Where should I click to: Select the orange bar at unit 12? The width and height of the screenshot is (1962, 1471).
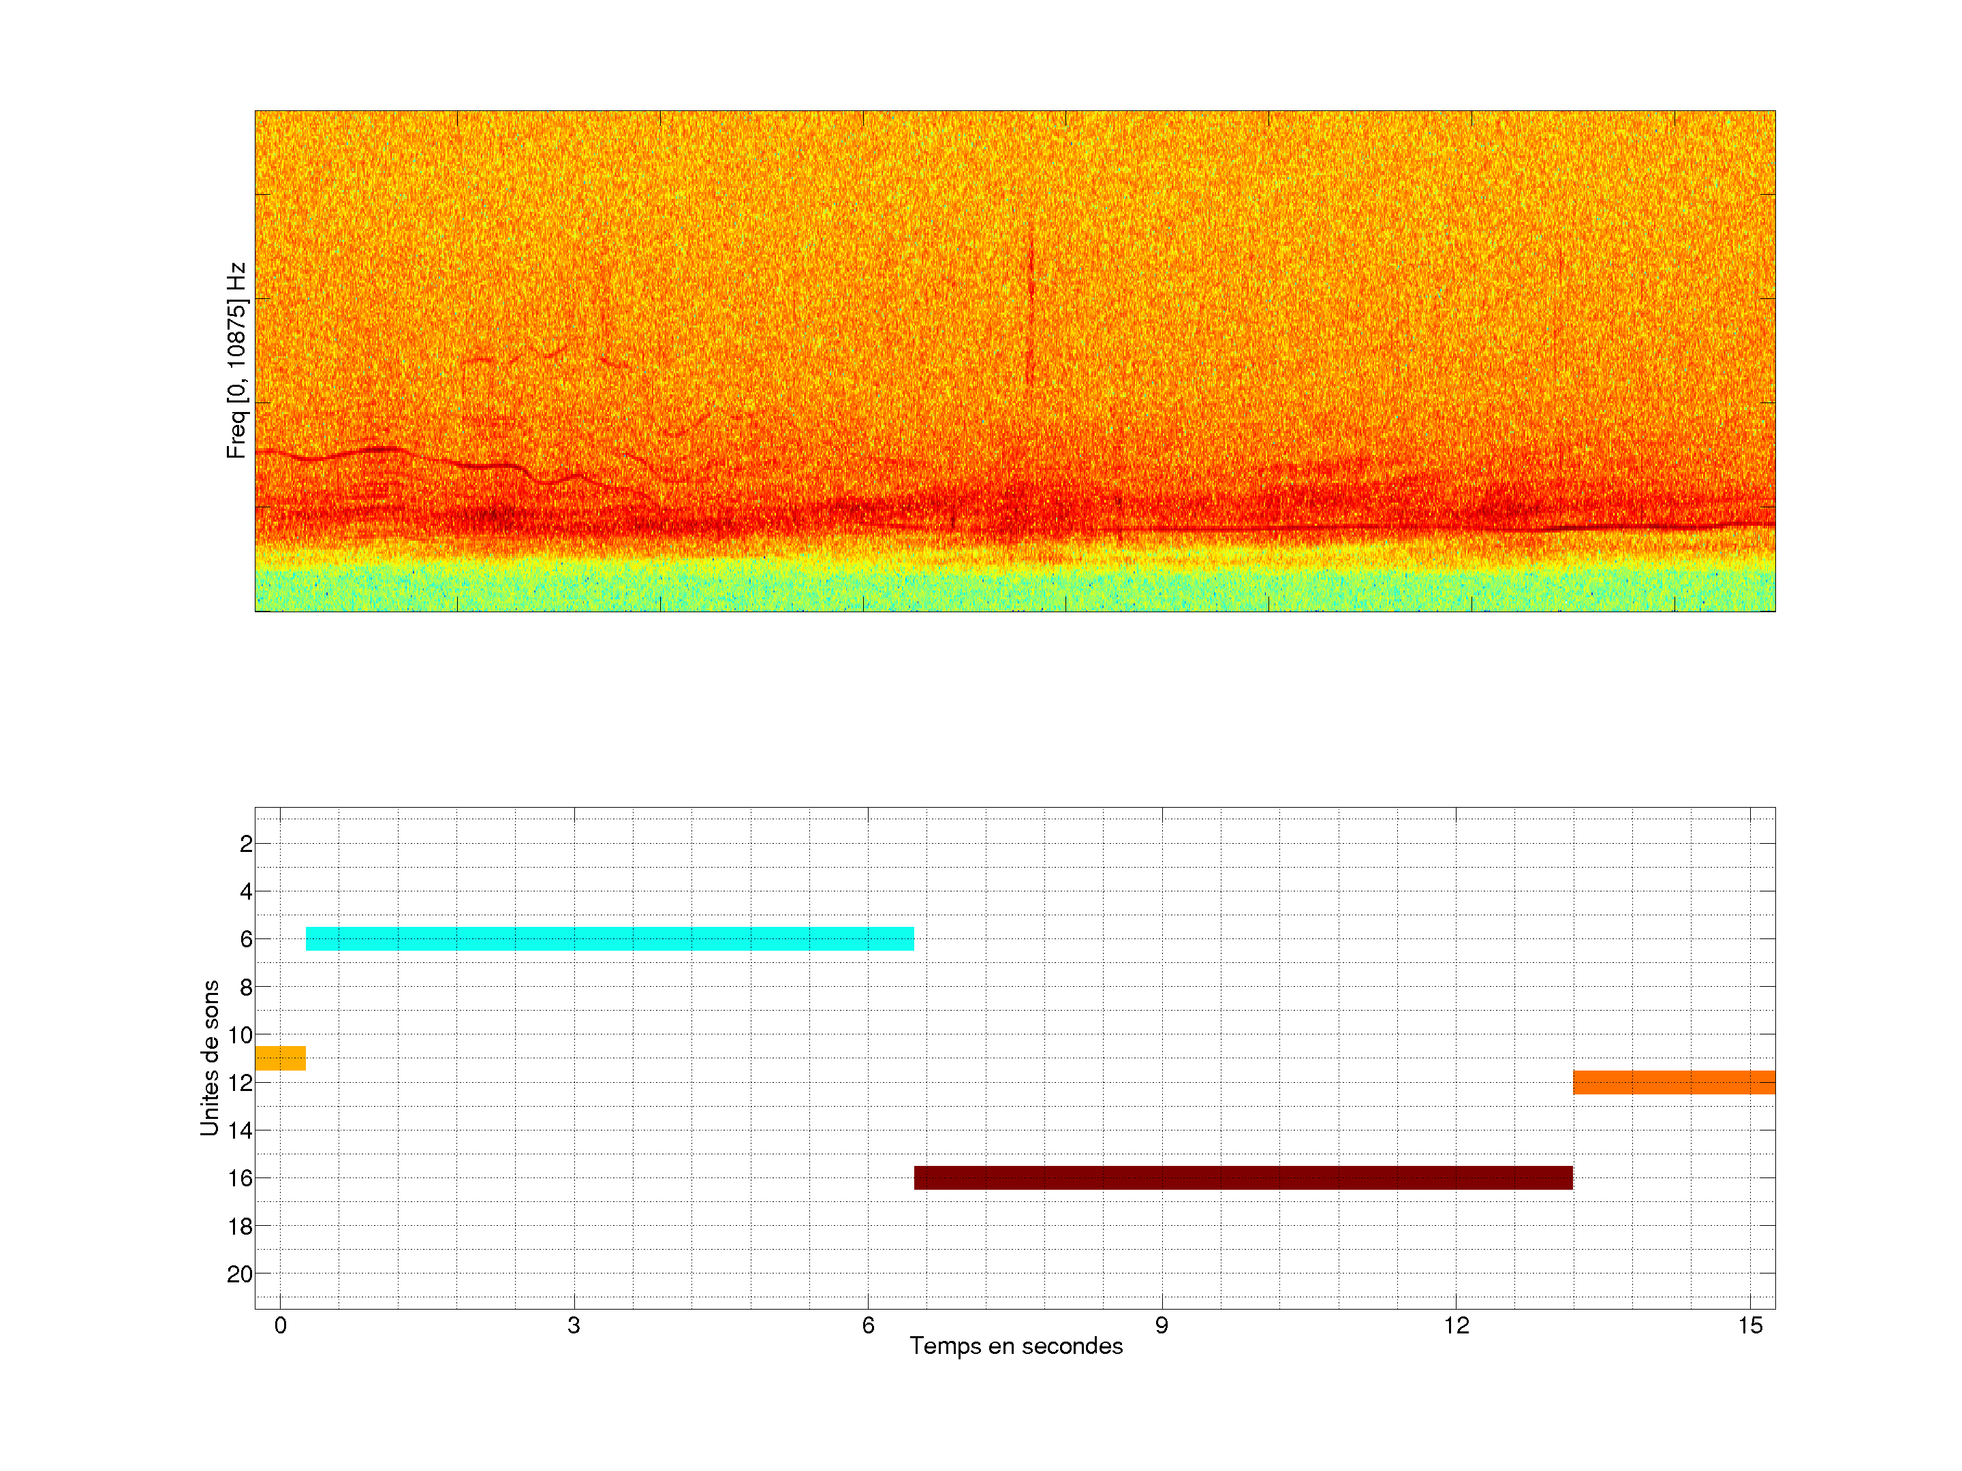tap(1674, 1081)
